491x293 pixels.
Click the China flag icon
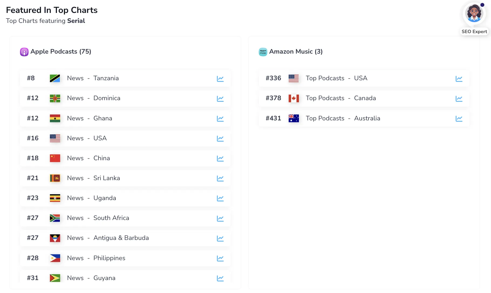[55, 158]
